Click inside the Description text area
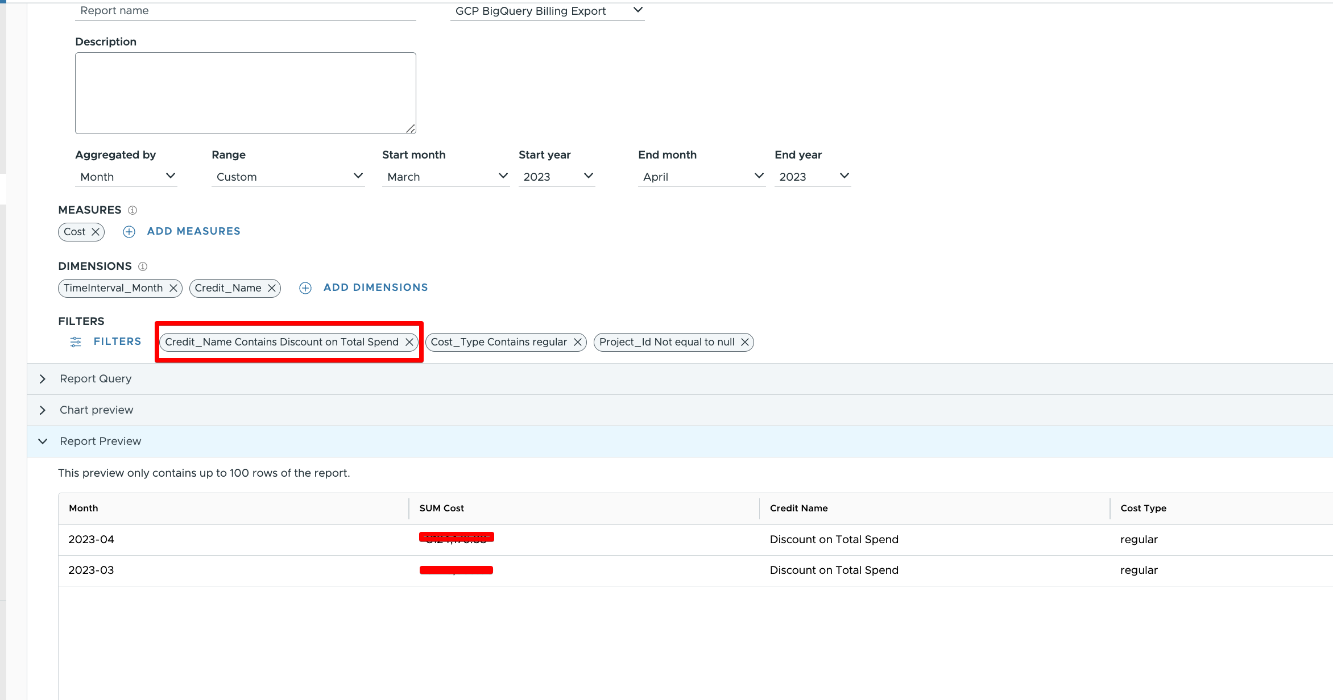This screenshot has height=700, width=1333. [245, 93]
